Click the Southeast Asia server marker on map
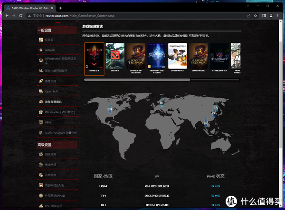 coord(206,122)
